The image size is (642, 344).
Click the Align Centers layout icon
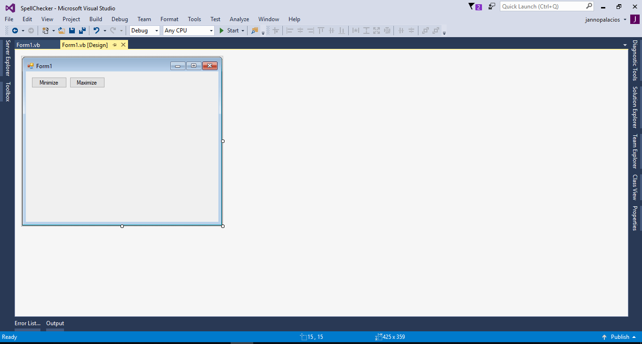pyautogui.click(x=300, y=31)
